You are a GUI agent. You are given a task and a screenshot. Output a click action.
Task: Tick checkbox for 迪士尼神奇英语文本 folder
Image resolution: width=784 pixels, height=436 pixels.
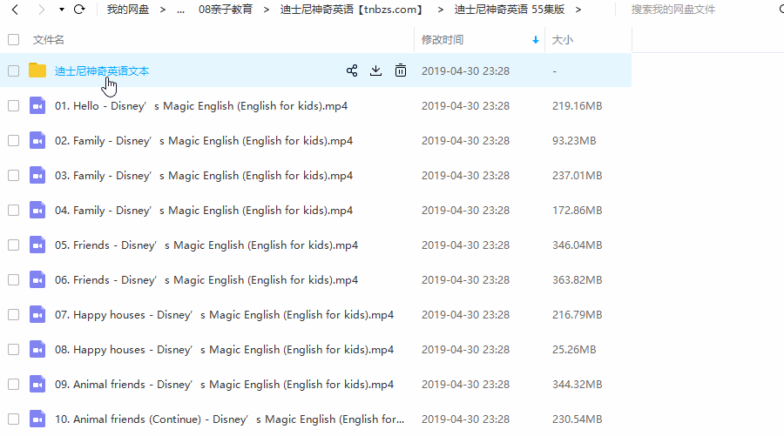(x=13, y=70)
